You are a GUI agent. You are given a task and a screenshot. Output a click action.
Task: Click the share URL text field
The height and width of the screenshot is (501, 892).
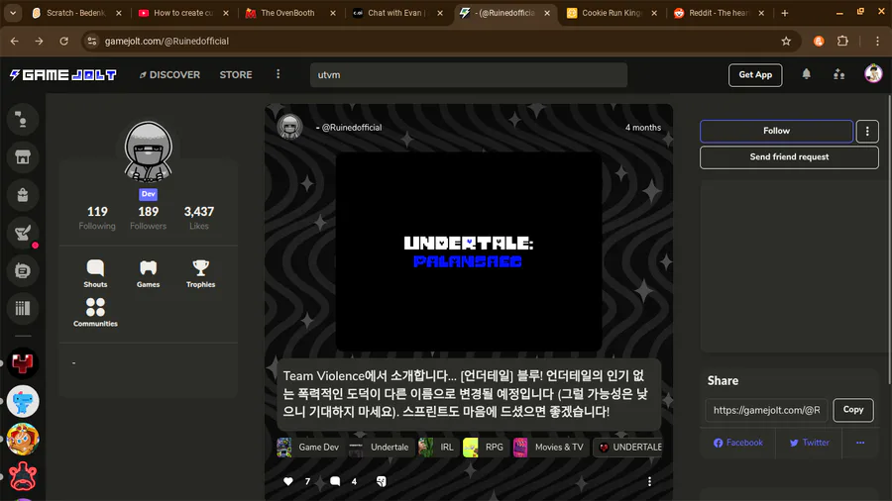click(766, 410)
